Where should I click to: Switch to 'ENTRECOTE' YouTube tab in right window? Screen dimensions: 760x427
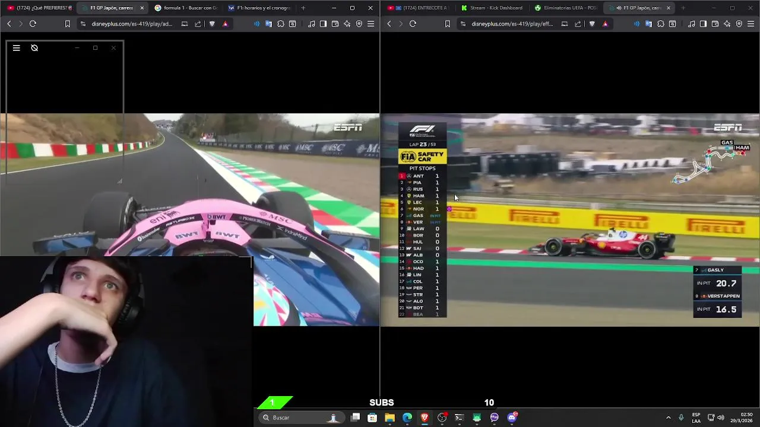[x=419, y=8]
